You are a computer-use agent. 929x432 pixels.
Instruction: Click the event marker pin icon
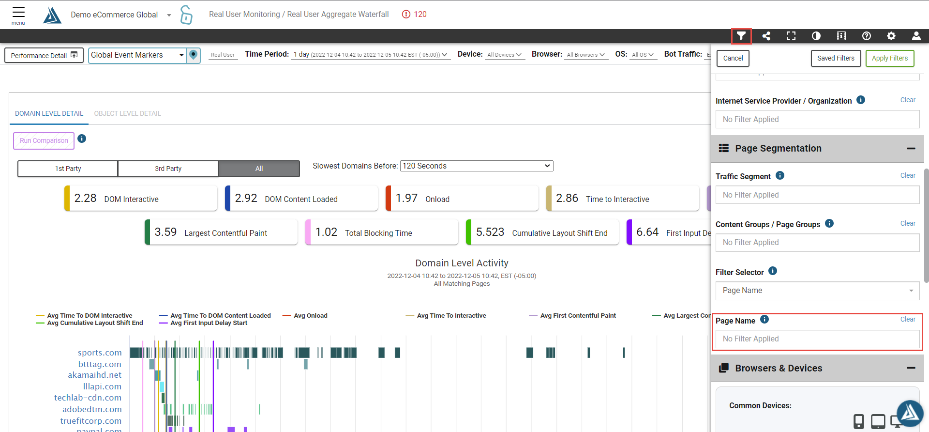pyautogui.click(x=194, y=55)
